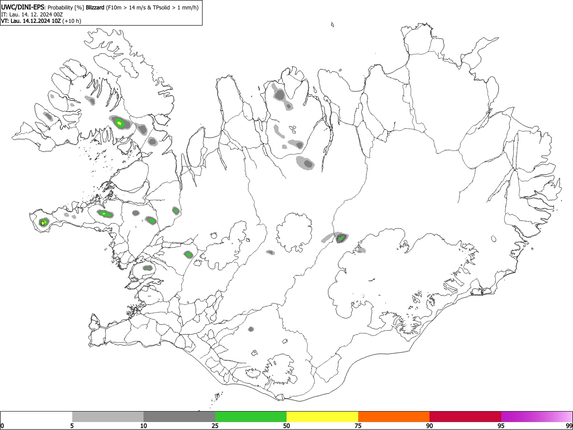Image resolution: width=573 pixels, height=430 pixels.
Task: Click the yellow 50-75% legend swatch
Action: pyautogui.click(x=322, y=417)
